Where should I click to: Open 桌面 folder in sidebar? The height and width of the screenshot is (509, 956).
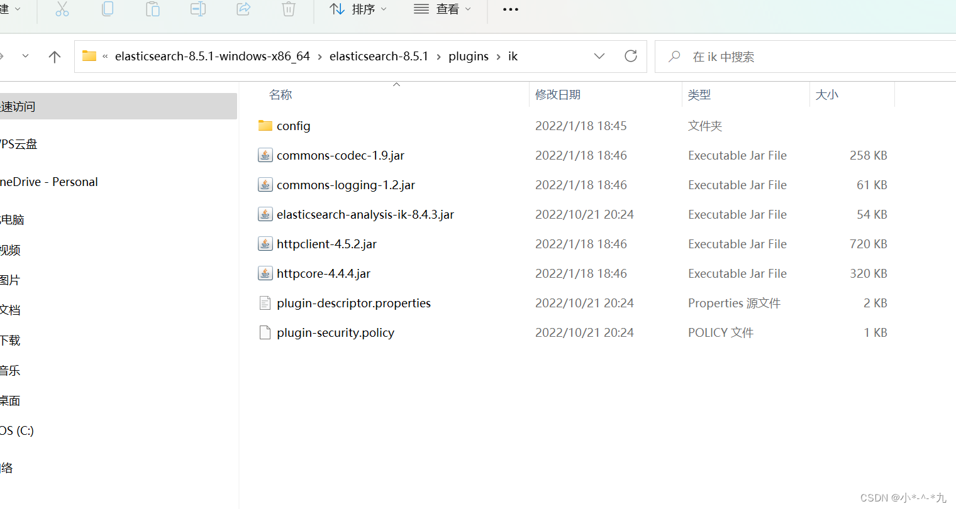pos(10,400)
